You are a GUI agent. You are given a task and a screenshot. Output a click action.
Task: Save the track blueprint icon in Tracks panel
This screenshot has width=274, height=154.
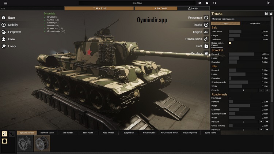[x=266, y=14]
